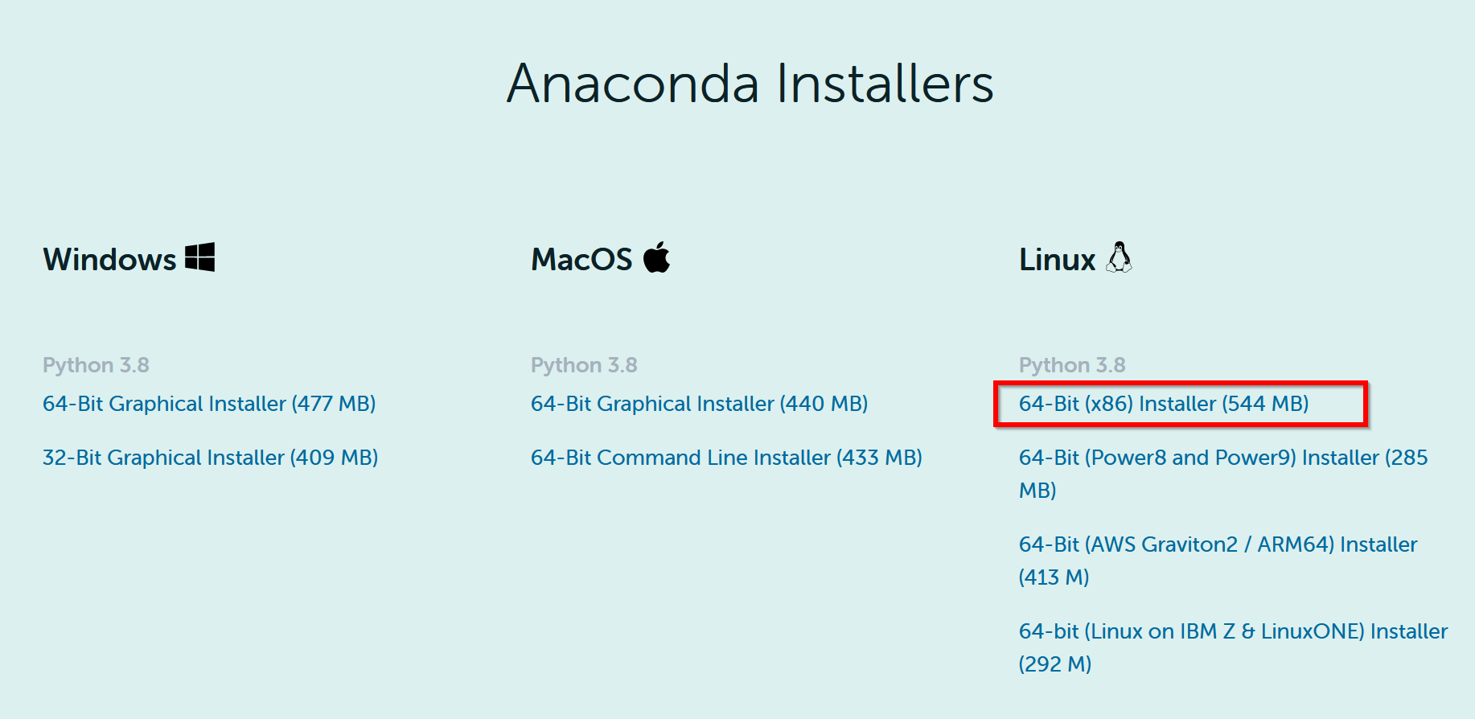
Task: Click Python 3.8 label under Linux
Action: [x=1072, y=365]
